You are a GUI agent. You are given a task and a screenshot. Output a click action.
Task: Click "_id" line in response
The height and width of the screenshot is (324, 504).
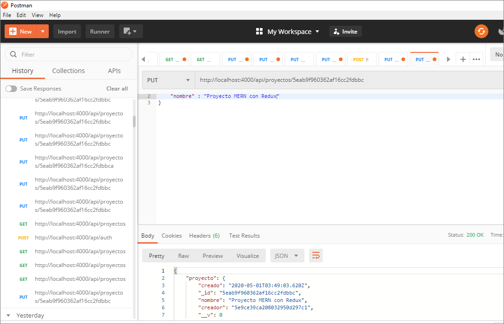pyautogui.click(x=249, y=293)
